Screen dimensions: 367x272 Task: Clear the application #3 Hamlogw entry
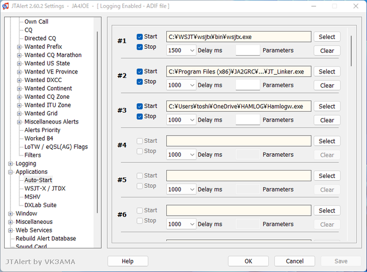click(327, 120)
